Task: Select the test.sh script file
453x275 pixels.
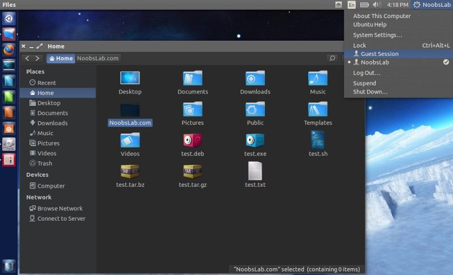Action: 318,140
